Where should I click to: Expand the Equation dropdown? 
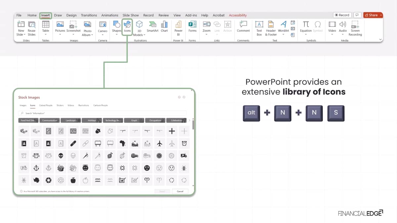click(x=306, y=34)
